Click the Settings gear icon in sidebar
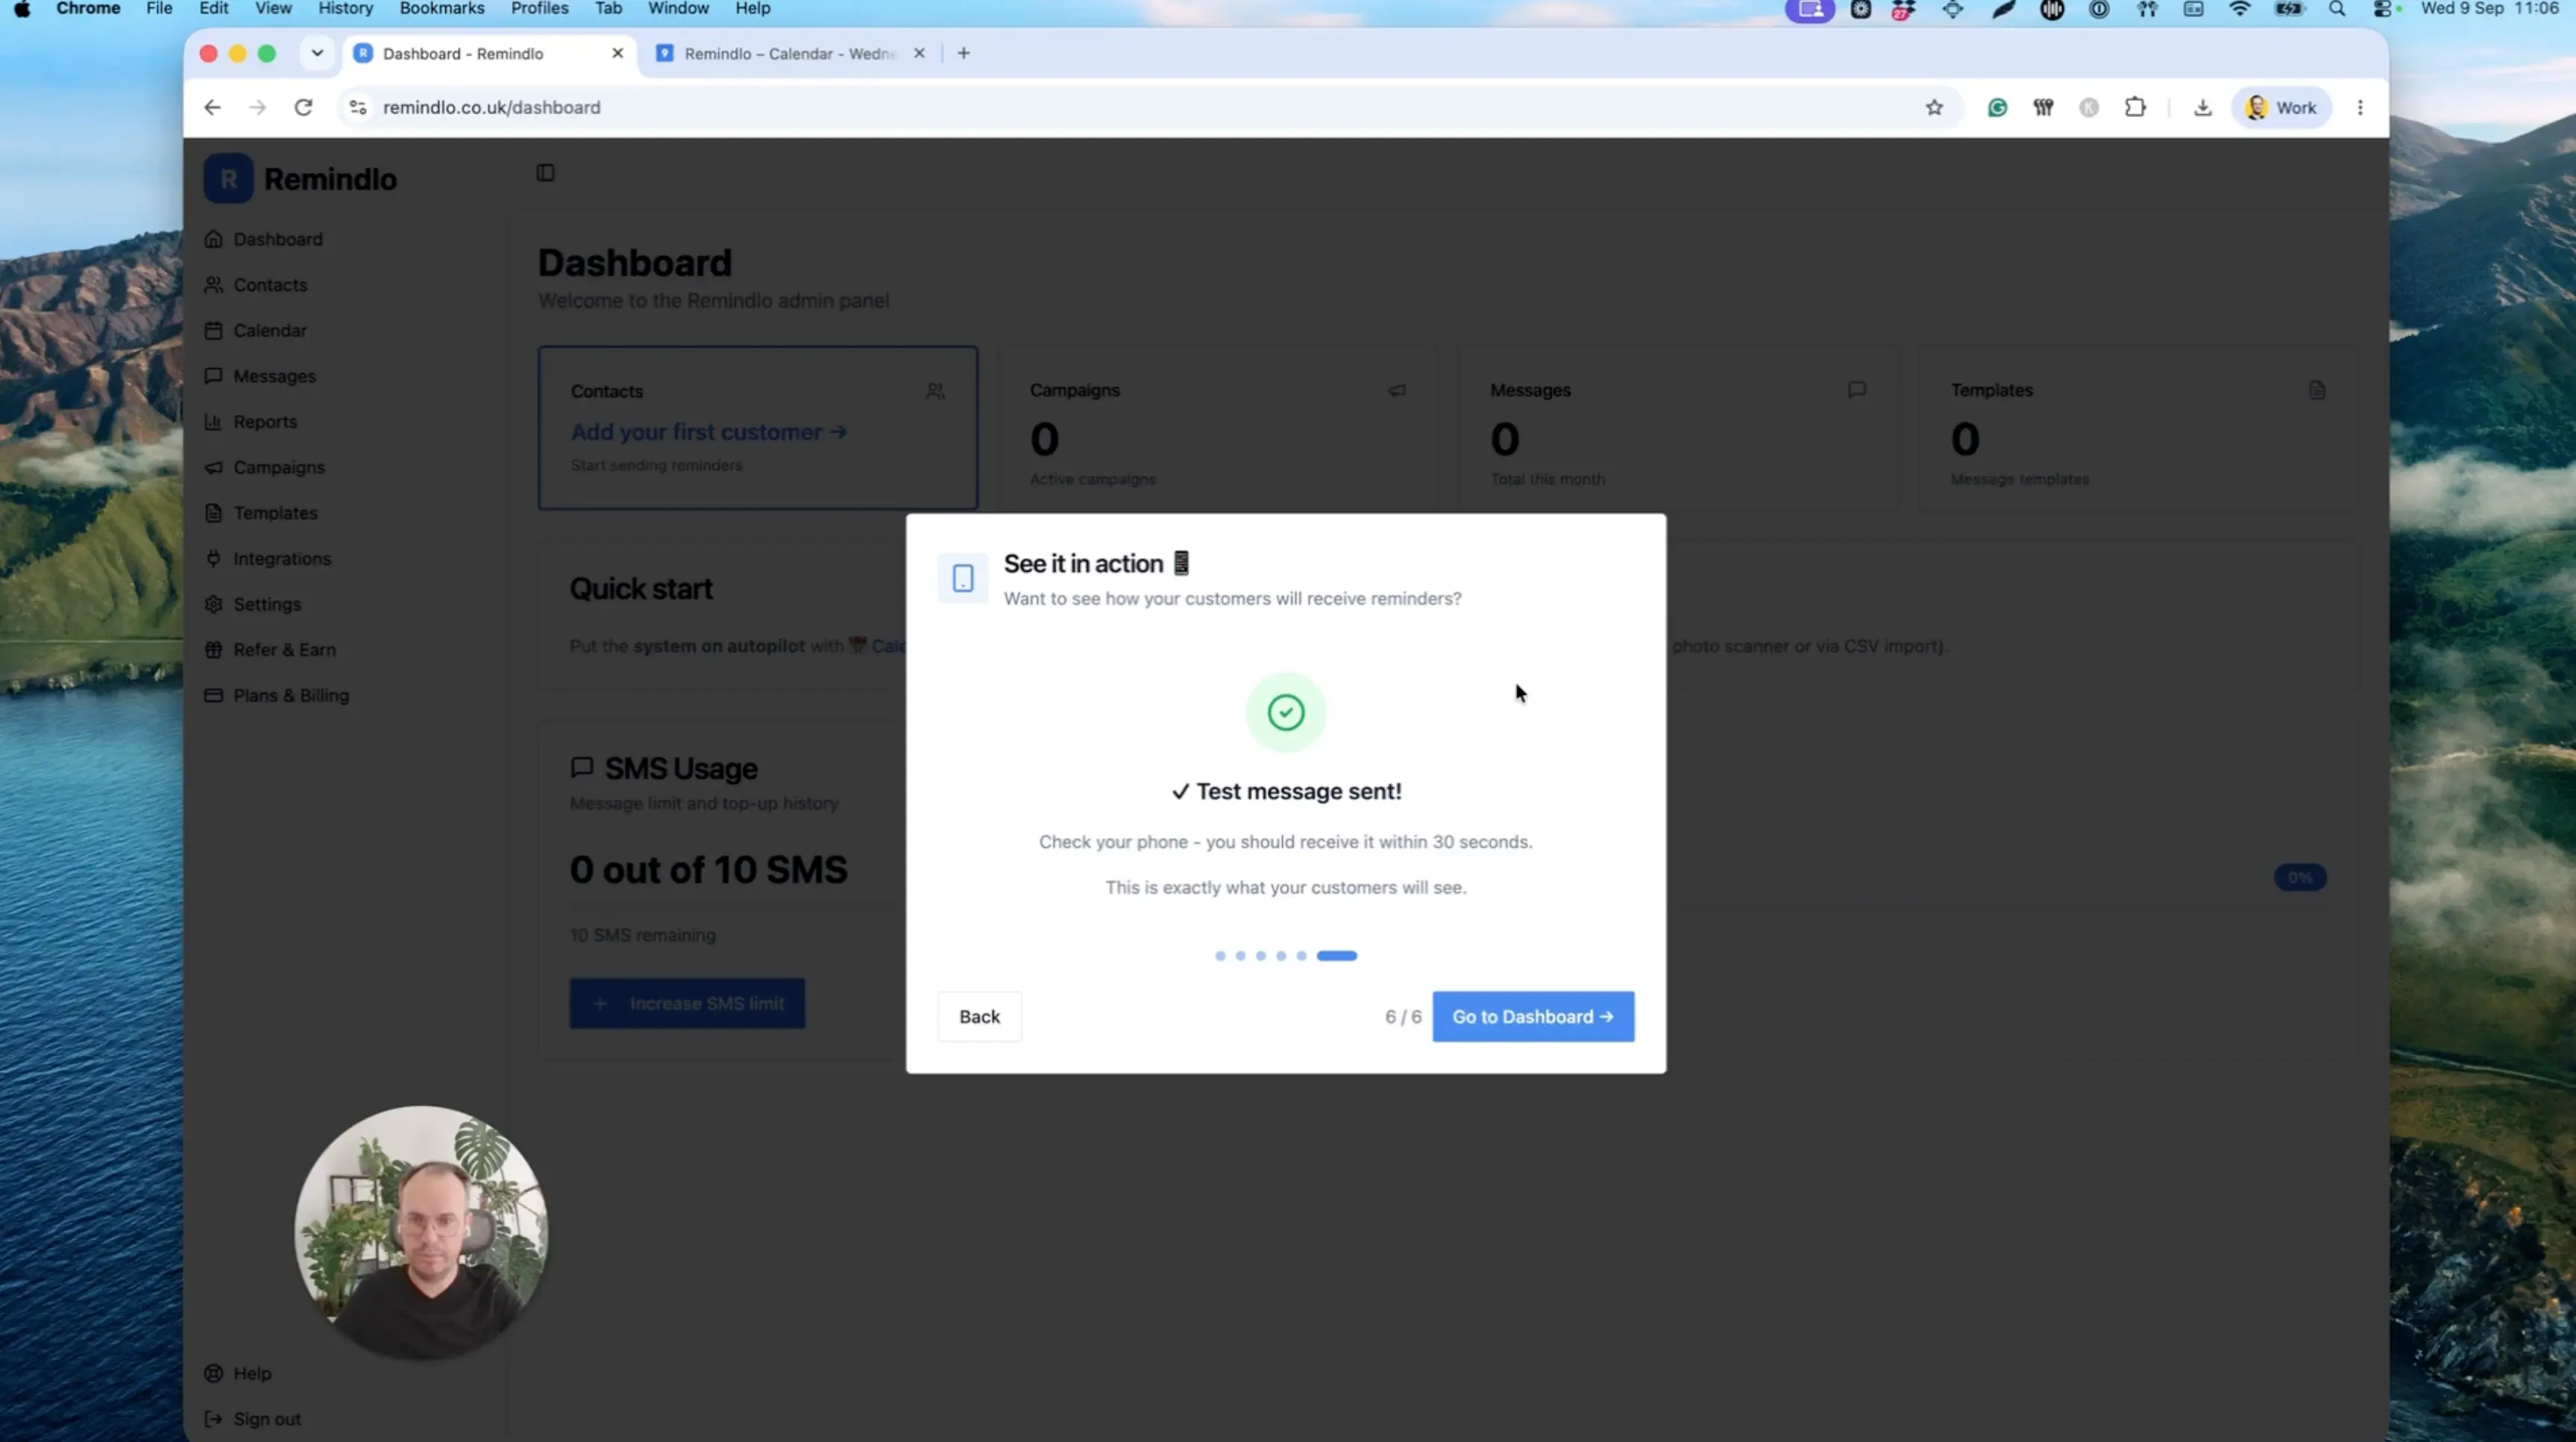Image resolution: width=2576 pixels, height=1442 pixels. [x=213, y=604]
